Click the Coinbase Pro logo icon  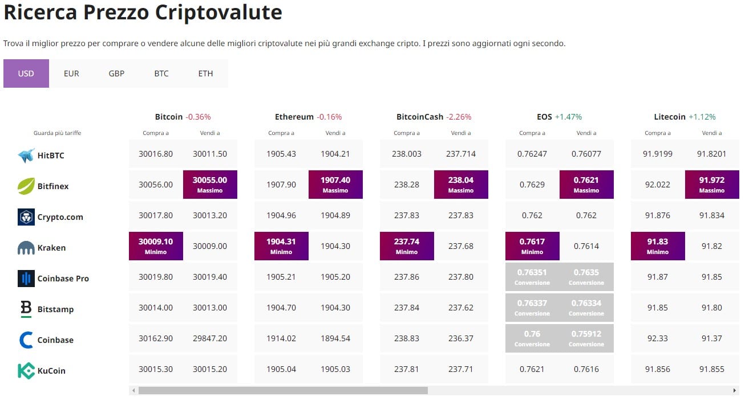click(x=26, y=279)
